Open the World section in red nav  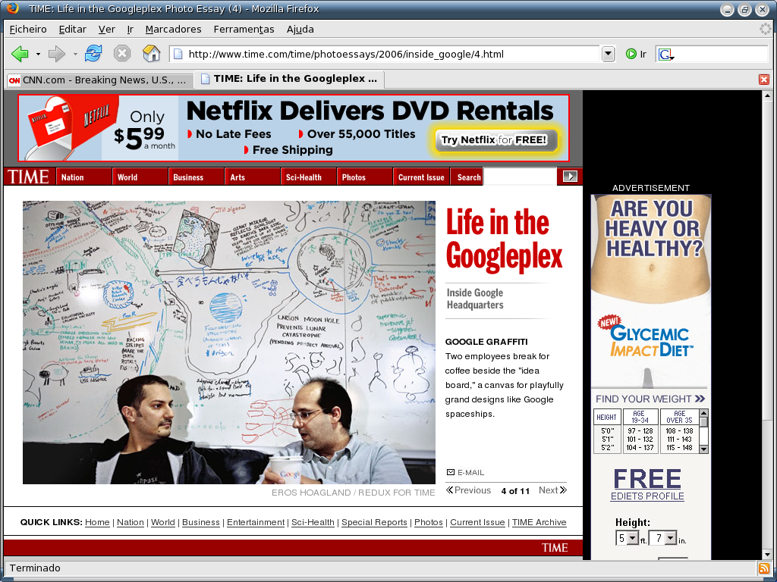point(140,177)
